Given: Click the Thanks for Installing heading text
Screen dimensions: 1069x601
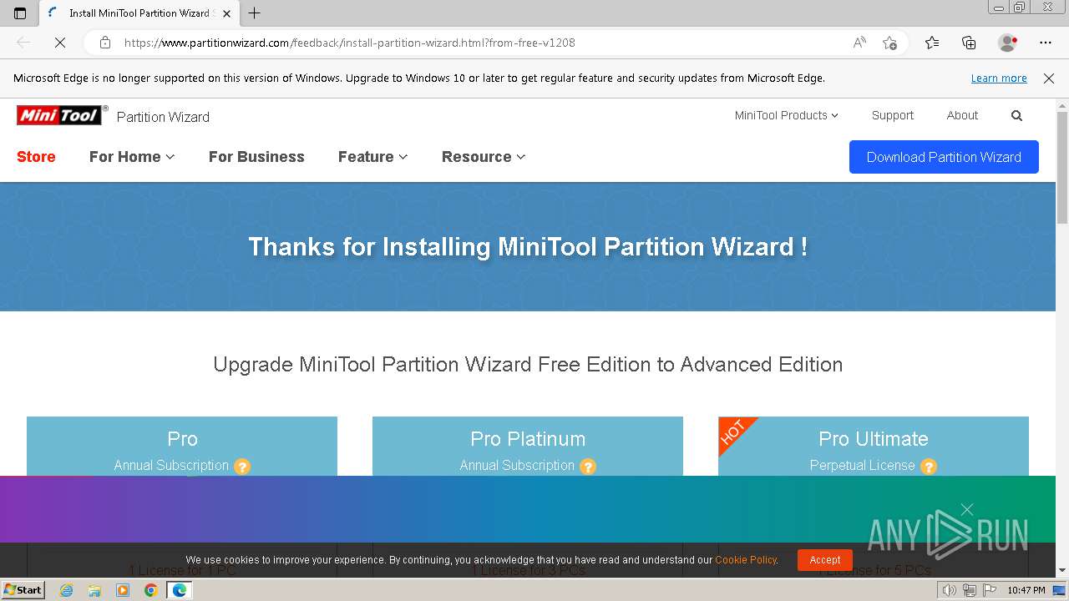Looking at the screenshot, I should [528, 247].
